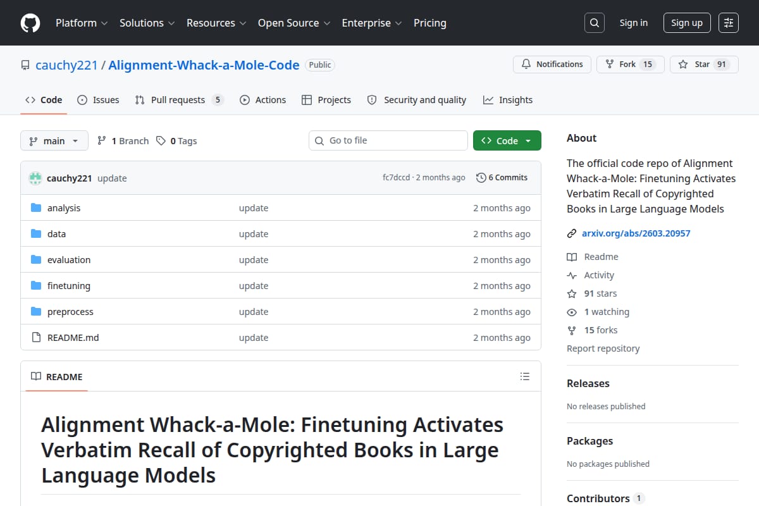The width and height of the screenshot is (759, 506).
Task: Open README outline list icon
Action: (x=524, y=376)
